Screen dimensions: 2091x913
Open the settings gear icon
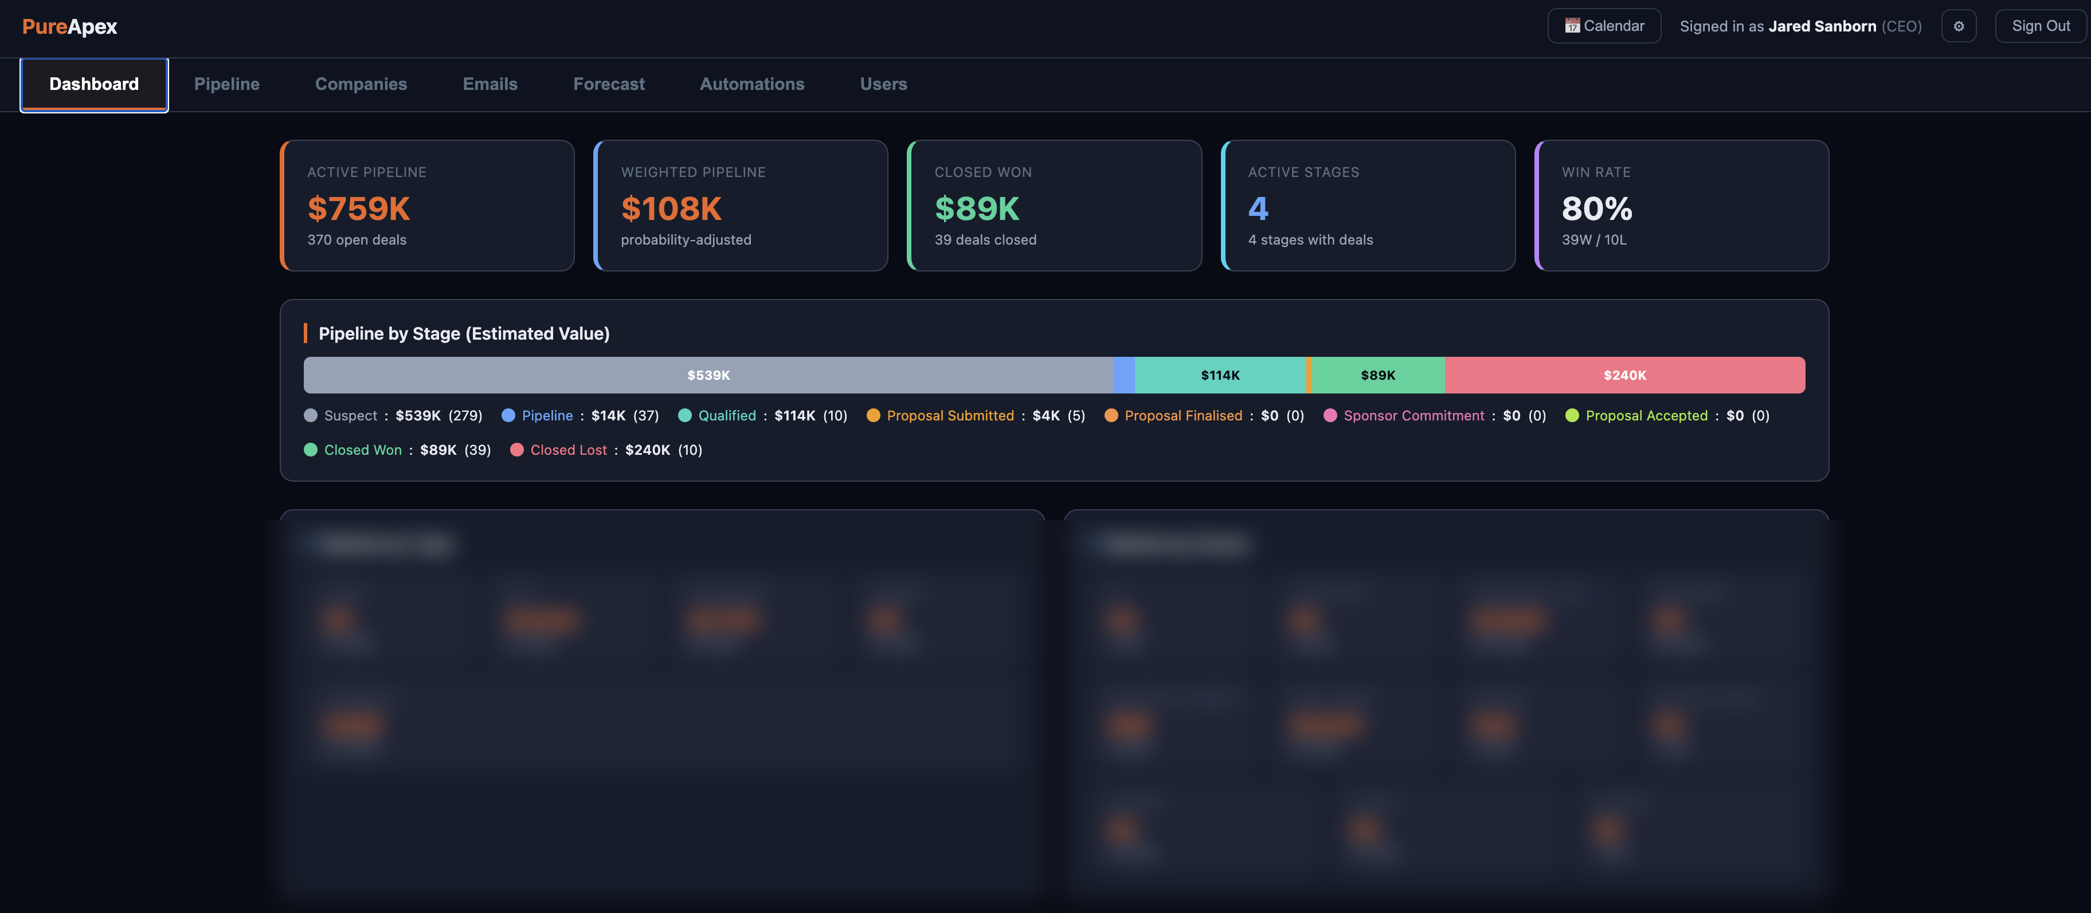coord(1959,26)
